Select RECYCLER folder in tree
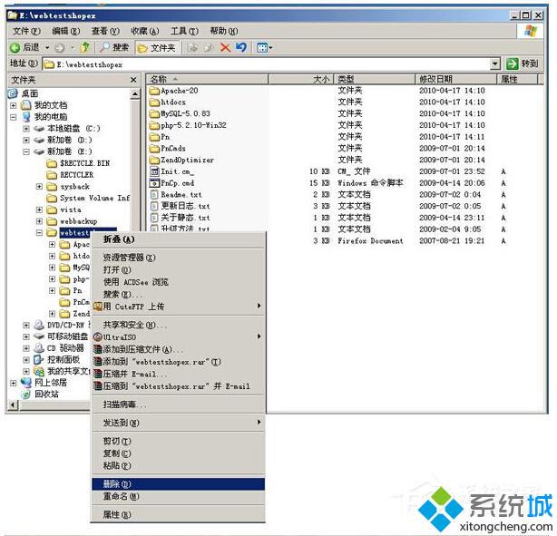 (x=71, y=175)
